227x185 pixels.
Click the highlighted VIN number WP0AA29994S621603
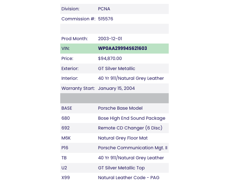pyautogui.click(x=122, y=49)
